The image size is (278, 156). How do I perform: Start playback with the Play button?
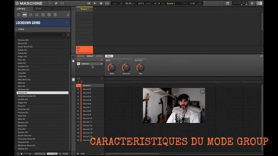[95, 3]
